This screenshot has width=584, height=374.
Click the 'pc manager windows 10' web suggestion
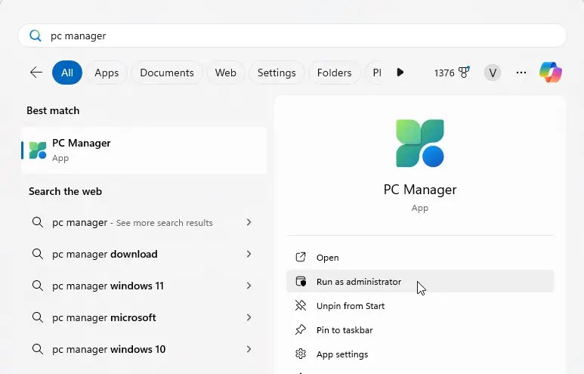pyautogui.click(x=144, y=349)
